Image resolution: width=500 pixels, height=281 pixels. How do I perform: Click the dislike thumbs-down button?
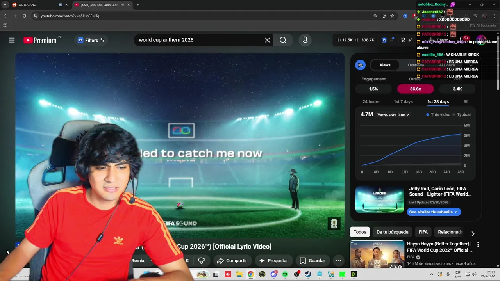tap(201, 261)
